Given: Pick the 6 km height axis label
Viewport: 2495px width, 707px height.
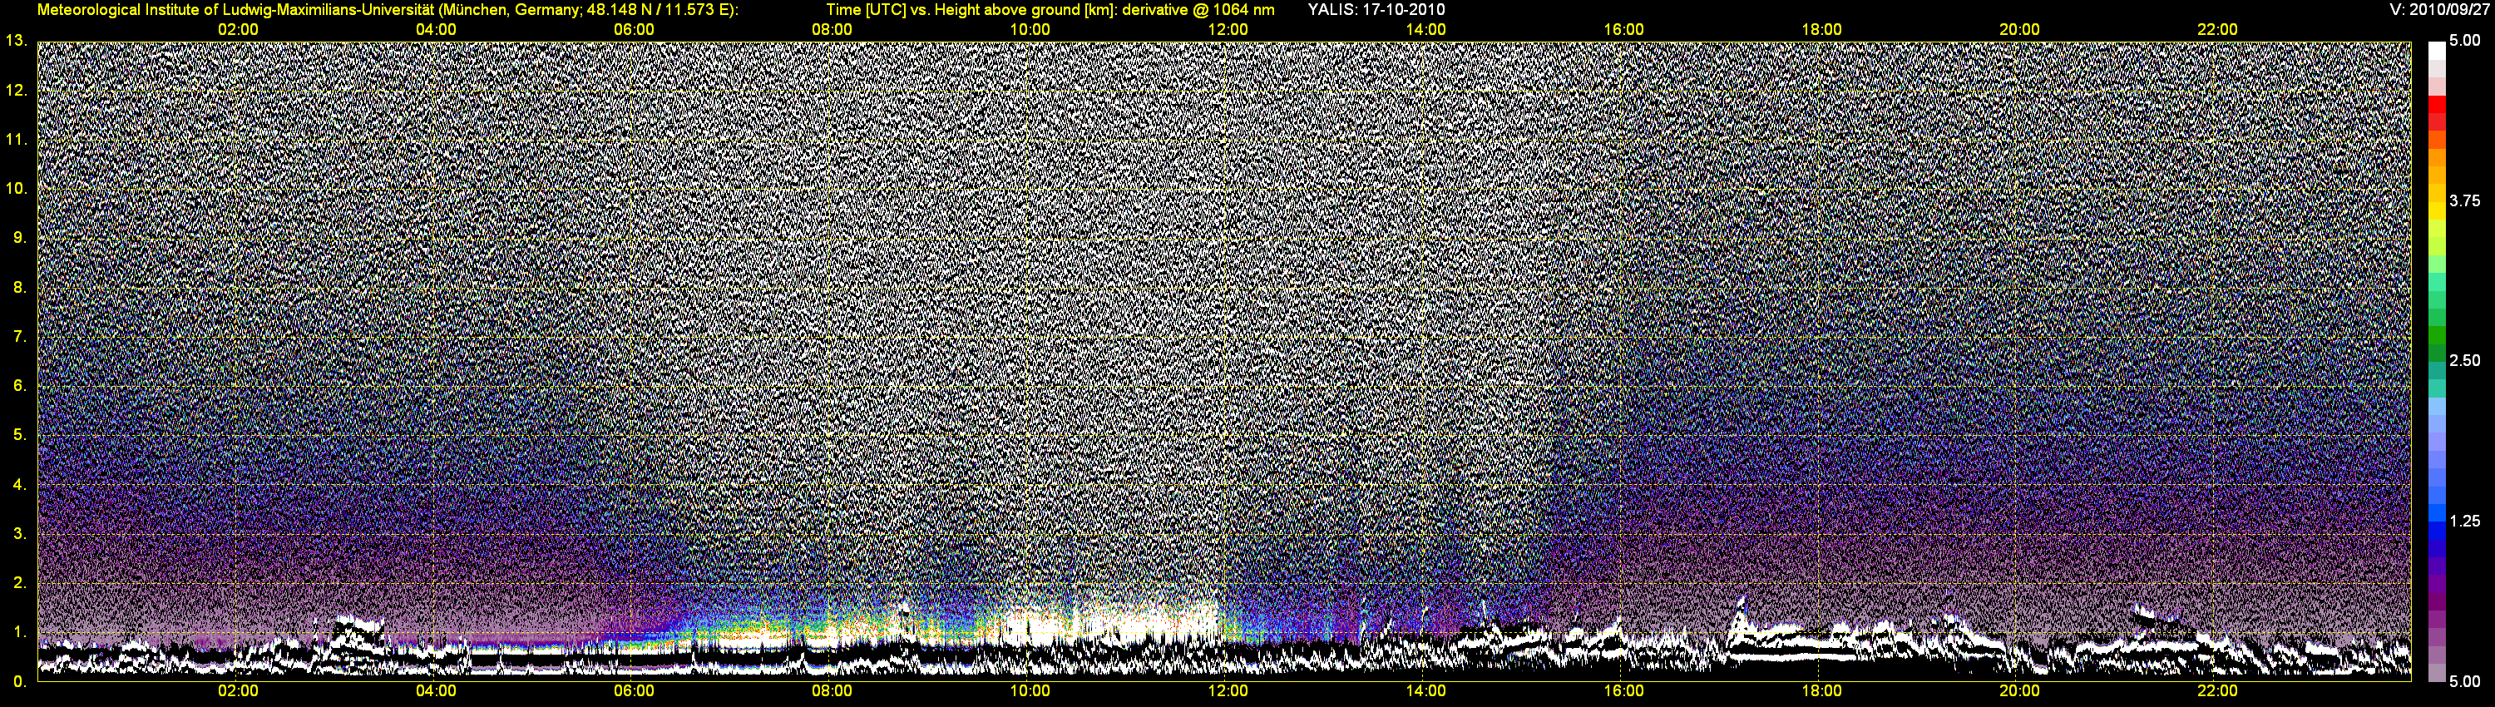Looking at the screenshot, I should coord(19,385).
